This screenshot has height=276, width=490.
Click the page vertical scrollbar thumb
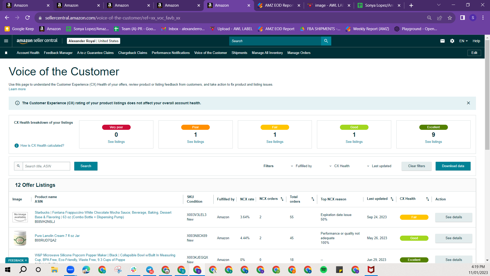(487, 95)
